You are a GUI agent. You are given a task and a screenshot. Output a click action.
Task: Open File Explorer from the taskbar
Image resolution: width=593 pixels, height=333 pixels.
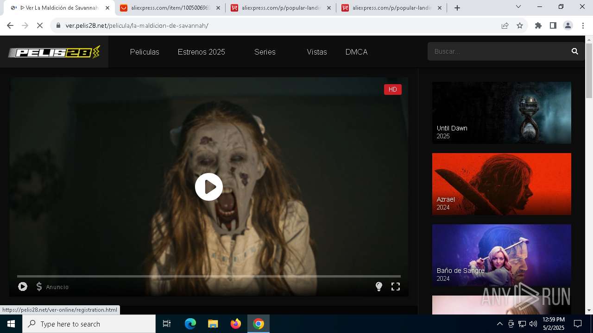pos(213,324)
